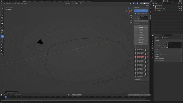Open the Render menu
Screen dimensions: 183x103
[x=10, y=1]
